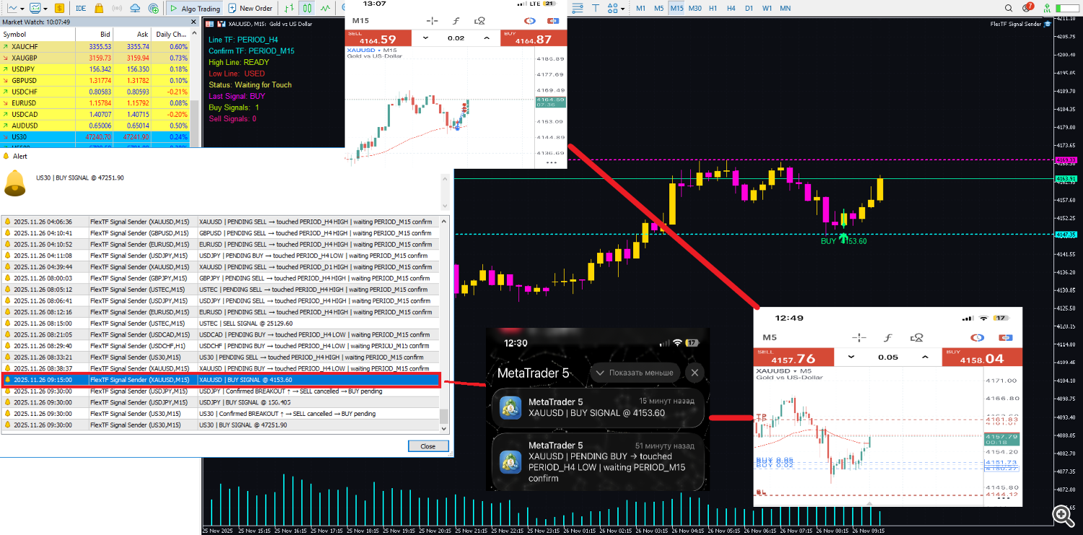Image resolution: width=1083 pixels, height=535 pixels.
Task: Click the signal subscription icon with green plus
Action: pyautogui.click(x=153, y=9)
